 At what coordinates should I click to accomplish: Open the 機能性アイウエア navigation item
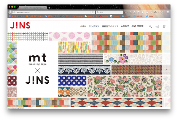click(x=110, y=26)
